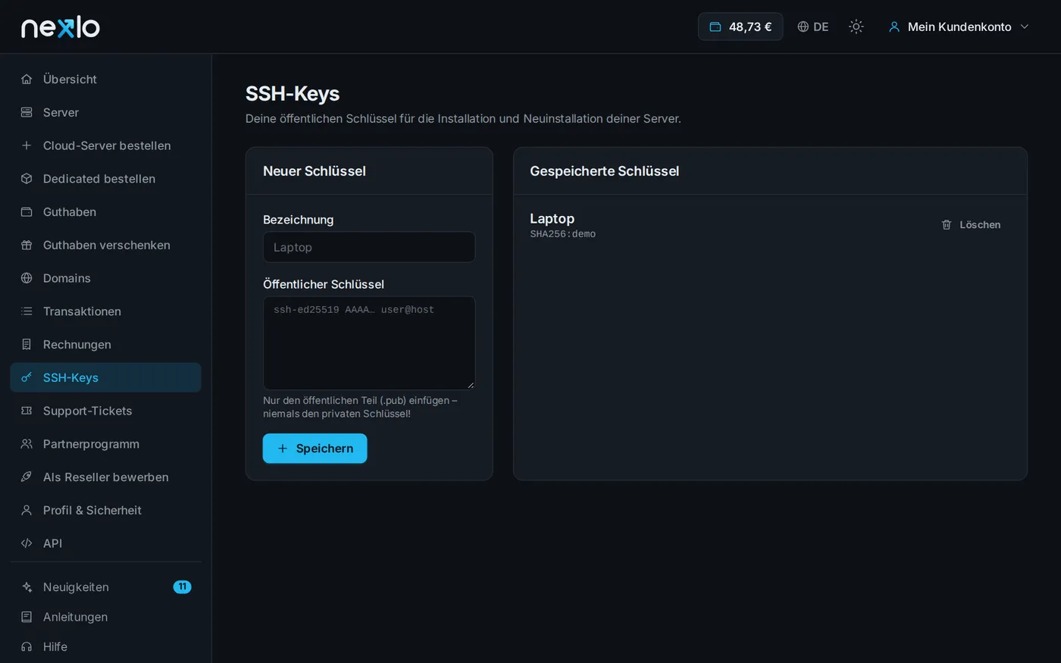Click the Speichern button
The width and height of the screenshot is (1061, 663).
point(315,449)
